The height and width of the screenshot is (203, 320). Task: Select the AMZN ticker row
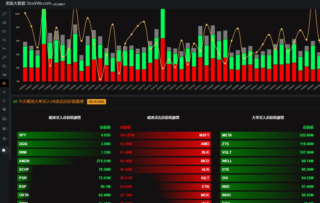(x=65, y=161)
